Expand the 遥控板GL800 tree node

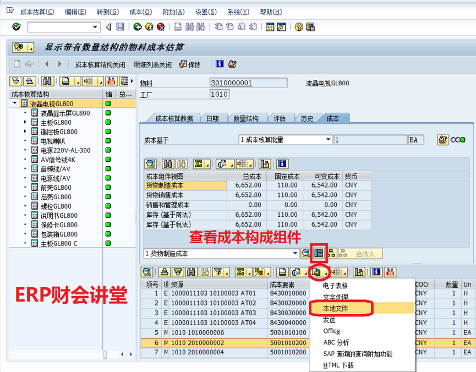[25, 132]
